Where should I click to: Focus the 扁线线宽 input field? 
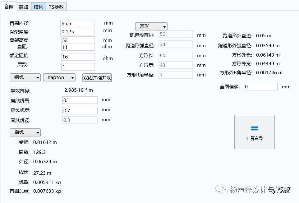tap(80, 110)
